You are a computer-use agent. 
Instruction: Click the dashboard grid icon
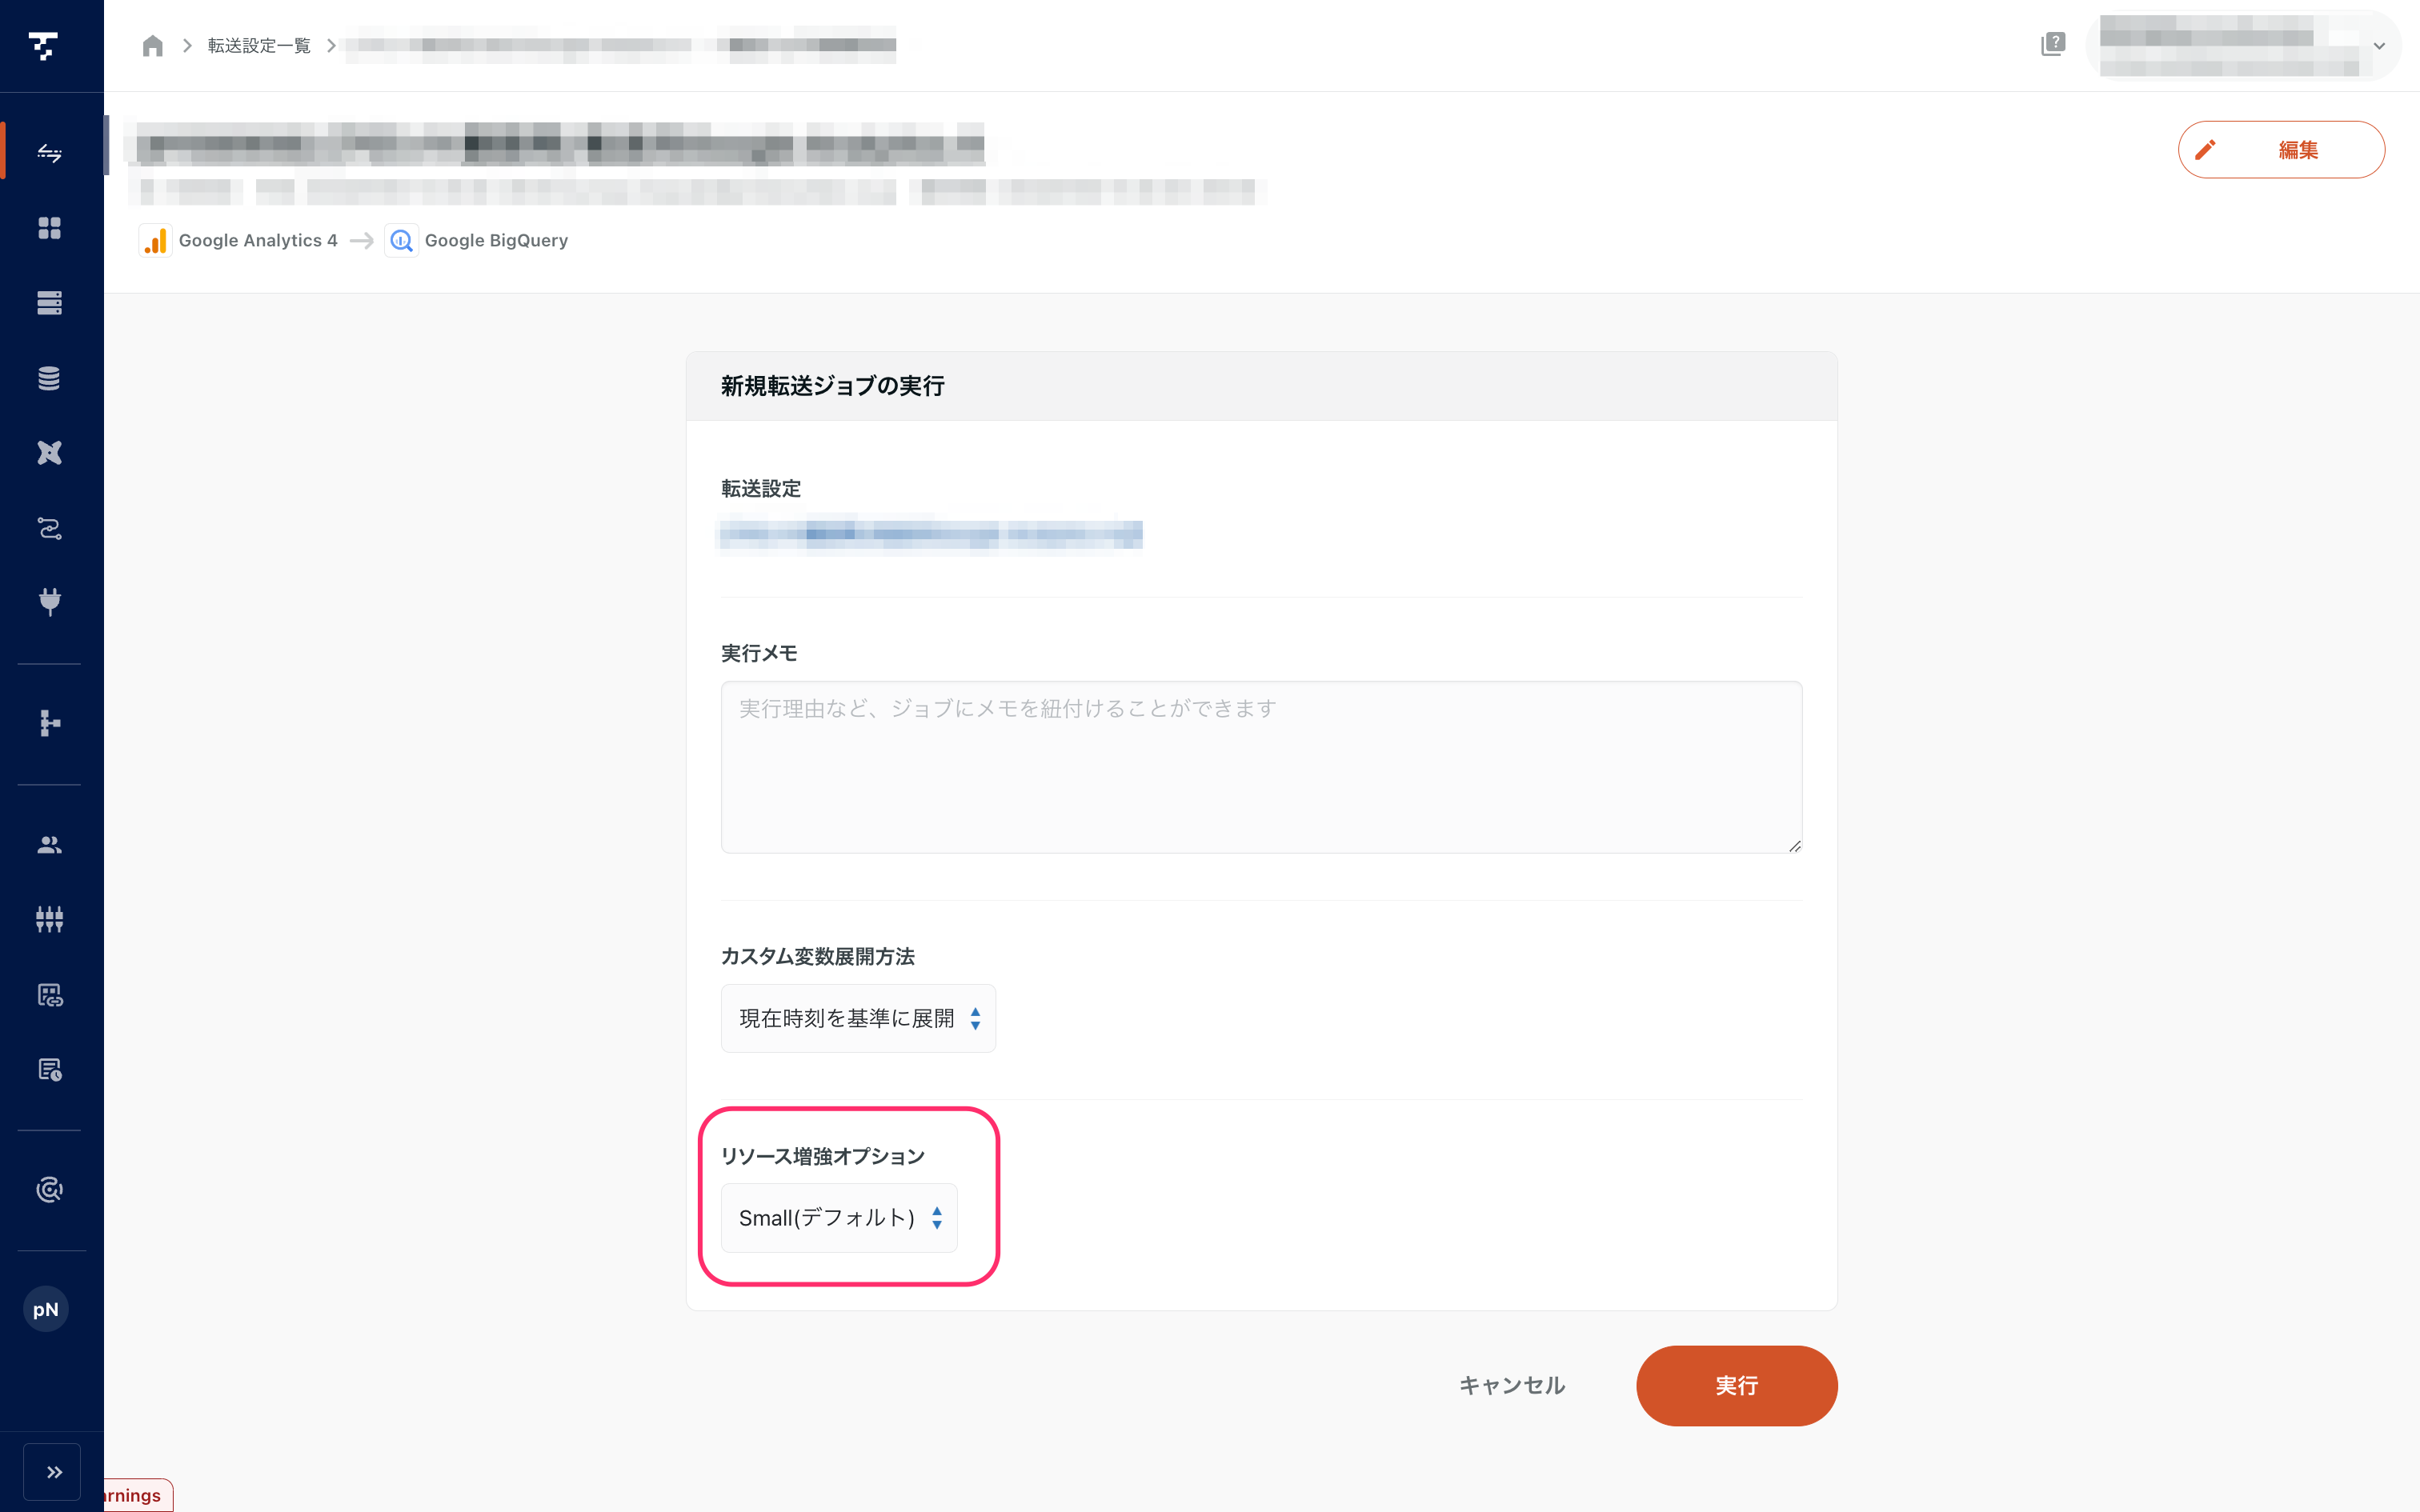pos(50,226)
